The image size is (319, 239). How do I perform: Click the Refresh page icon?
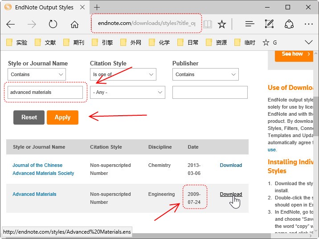point(53,24)
